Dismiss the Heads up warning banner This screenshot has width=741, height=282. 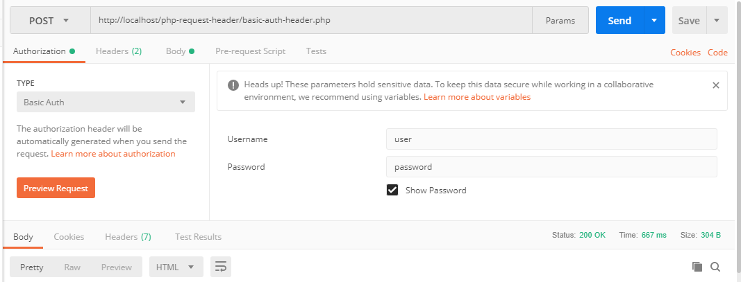click(x=716, y=85)
